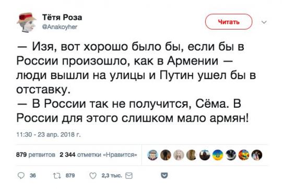View the 2 344 отметки «Нравится» list
Screen dimensions: 282x189
(98, 155)
